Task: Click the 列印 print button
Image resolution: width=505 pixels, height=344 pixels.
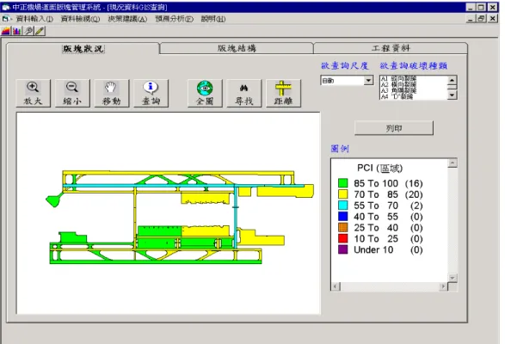Action: pyautogui.click(x=394, y=128)
